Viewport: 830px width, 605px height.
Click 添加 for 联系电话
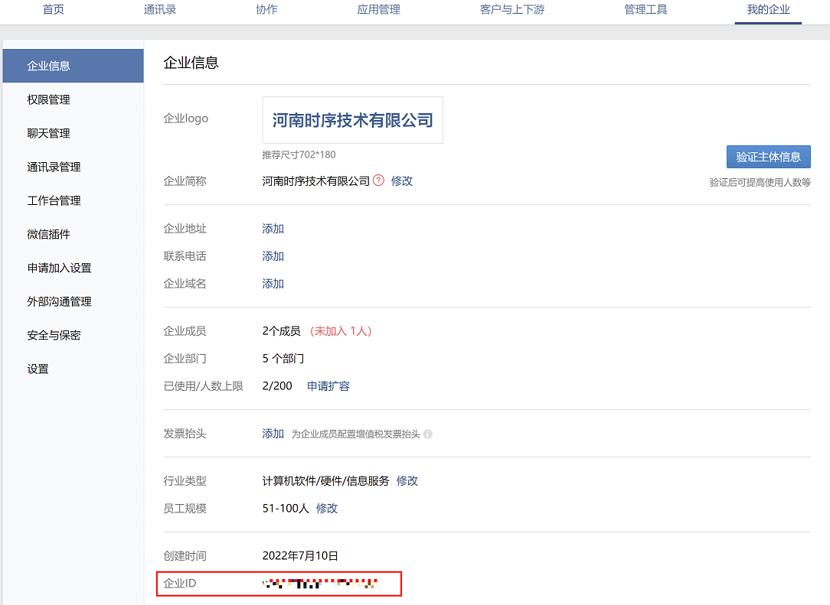tap(273, 256)
